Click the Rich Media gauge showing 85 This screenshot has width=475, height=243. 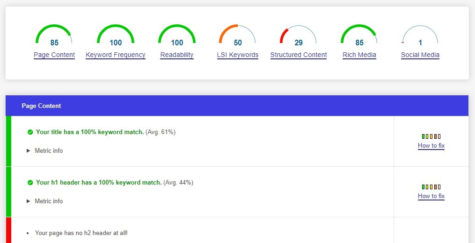click(359, 36)
